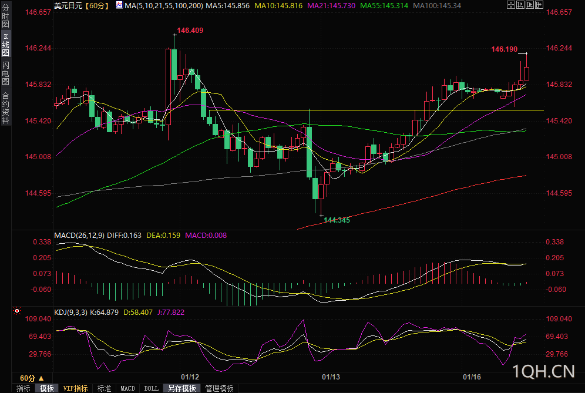Select the 指标 bottom tab
The height and width of the screenshot is (393, 585).
pos(23,388)
